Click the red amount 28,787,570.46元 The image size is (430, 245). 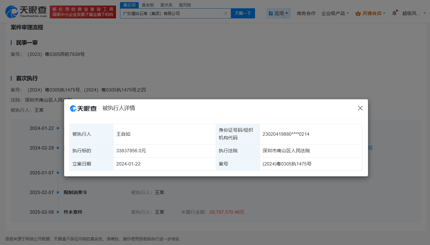click(x=227, y=212)
